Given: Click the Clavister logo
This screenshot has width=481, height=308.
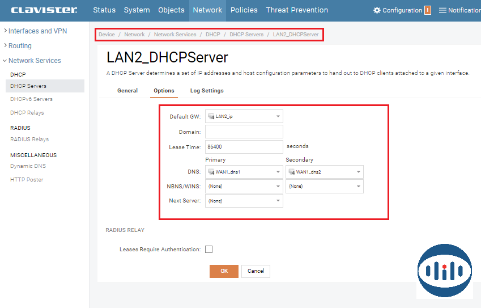Looking at the screenshot, I should [44, 10].
